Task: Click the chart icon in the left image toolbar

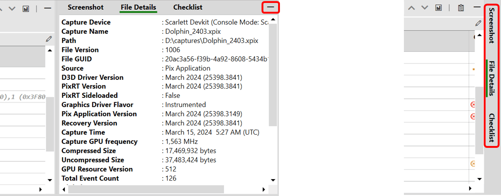Action: (26, 9)
